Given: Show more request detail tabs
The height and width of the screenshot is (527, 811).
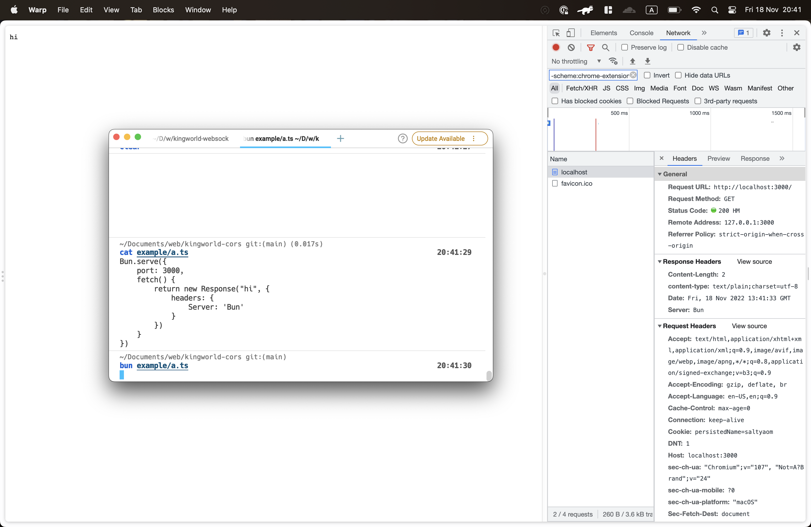Looking at the screenshot, I should (x=782, y=158).
